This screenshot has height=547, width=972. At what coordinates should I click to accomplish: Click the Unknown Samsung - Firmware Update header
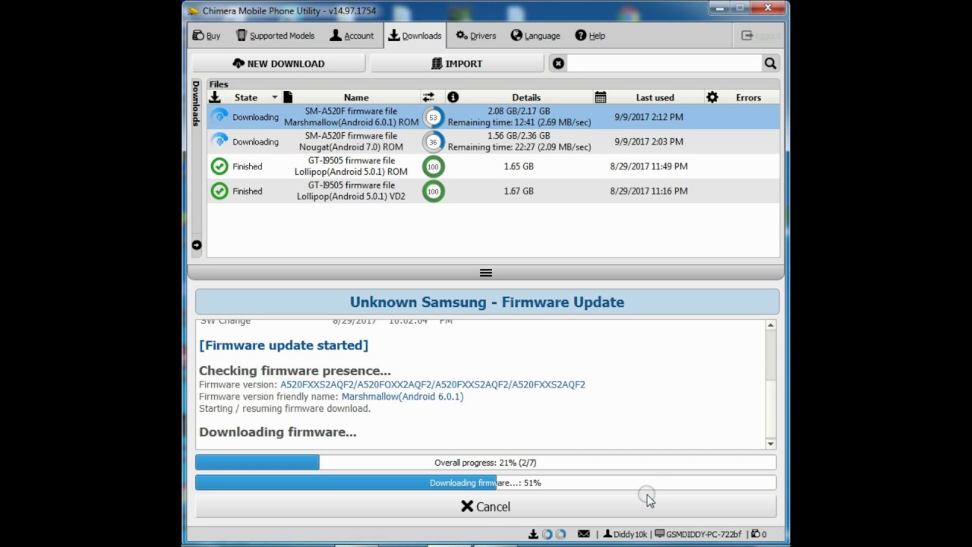(487, 302)
